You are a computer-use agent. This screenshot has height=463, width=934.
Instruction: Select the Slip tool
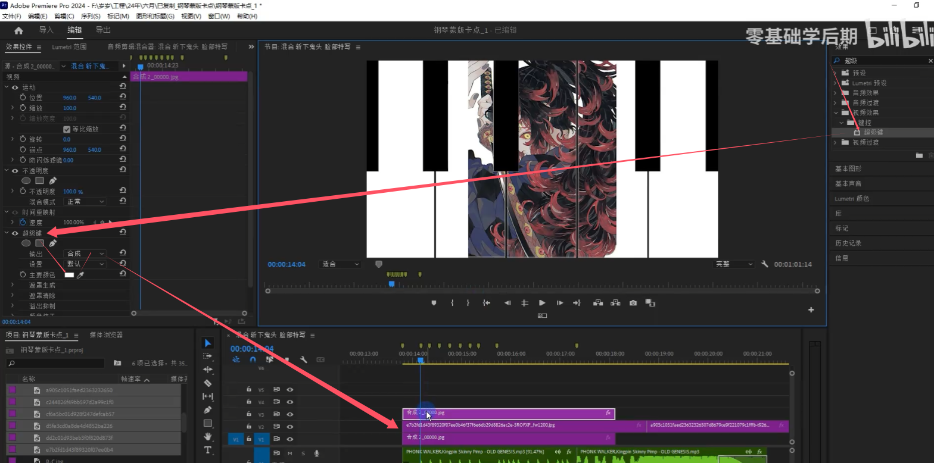point(207,396)
